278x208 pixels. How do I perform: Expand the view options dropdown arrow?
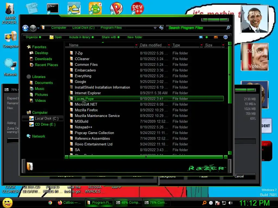tap(207, 37)
